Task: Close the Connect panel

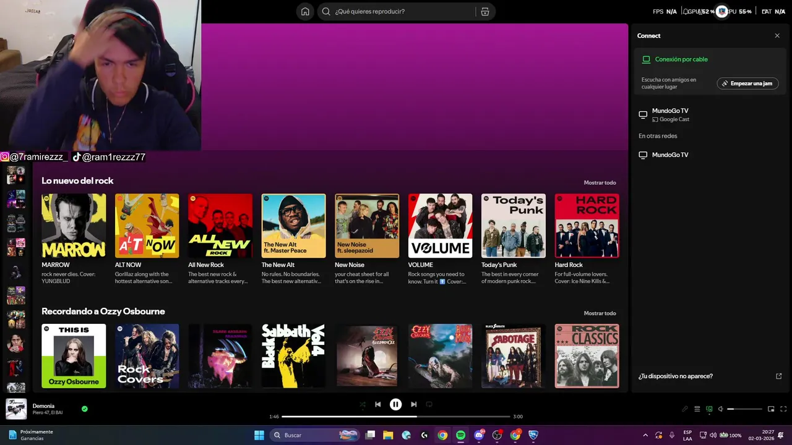Action: click(x=777, y=36)
